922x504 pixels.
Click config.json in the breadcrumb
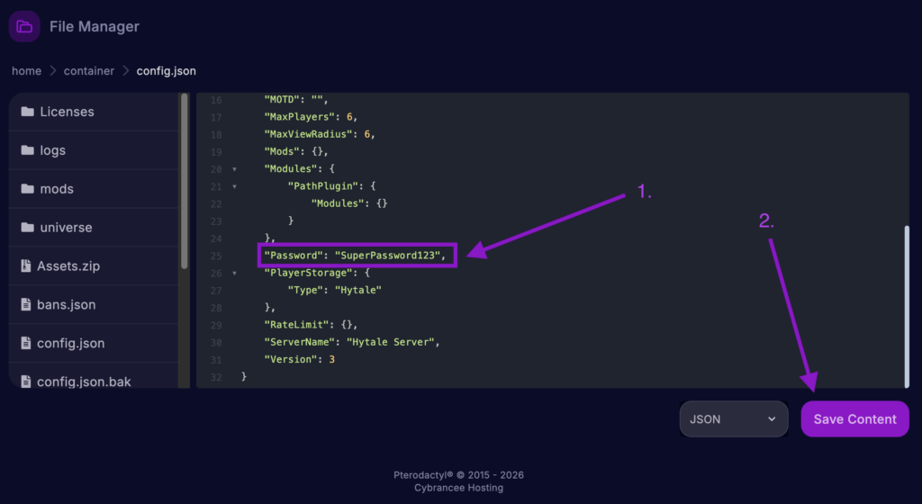click(x=167, y=71)
